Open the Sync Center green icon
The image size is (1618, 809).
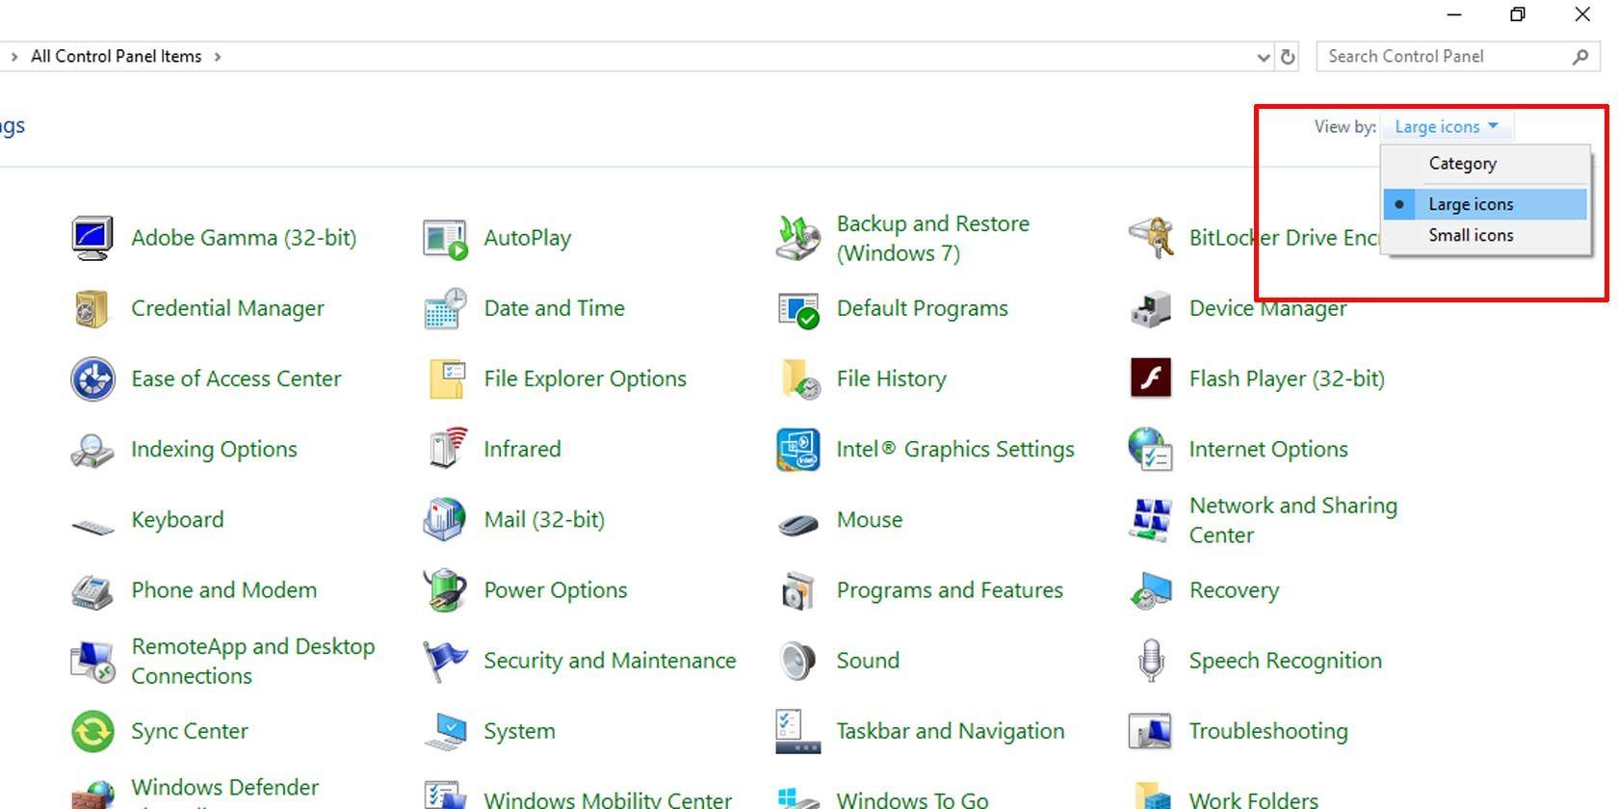pyautogui.click(x=92, y=731)
